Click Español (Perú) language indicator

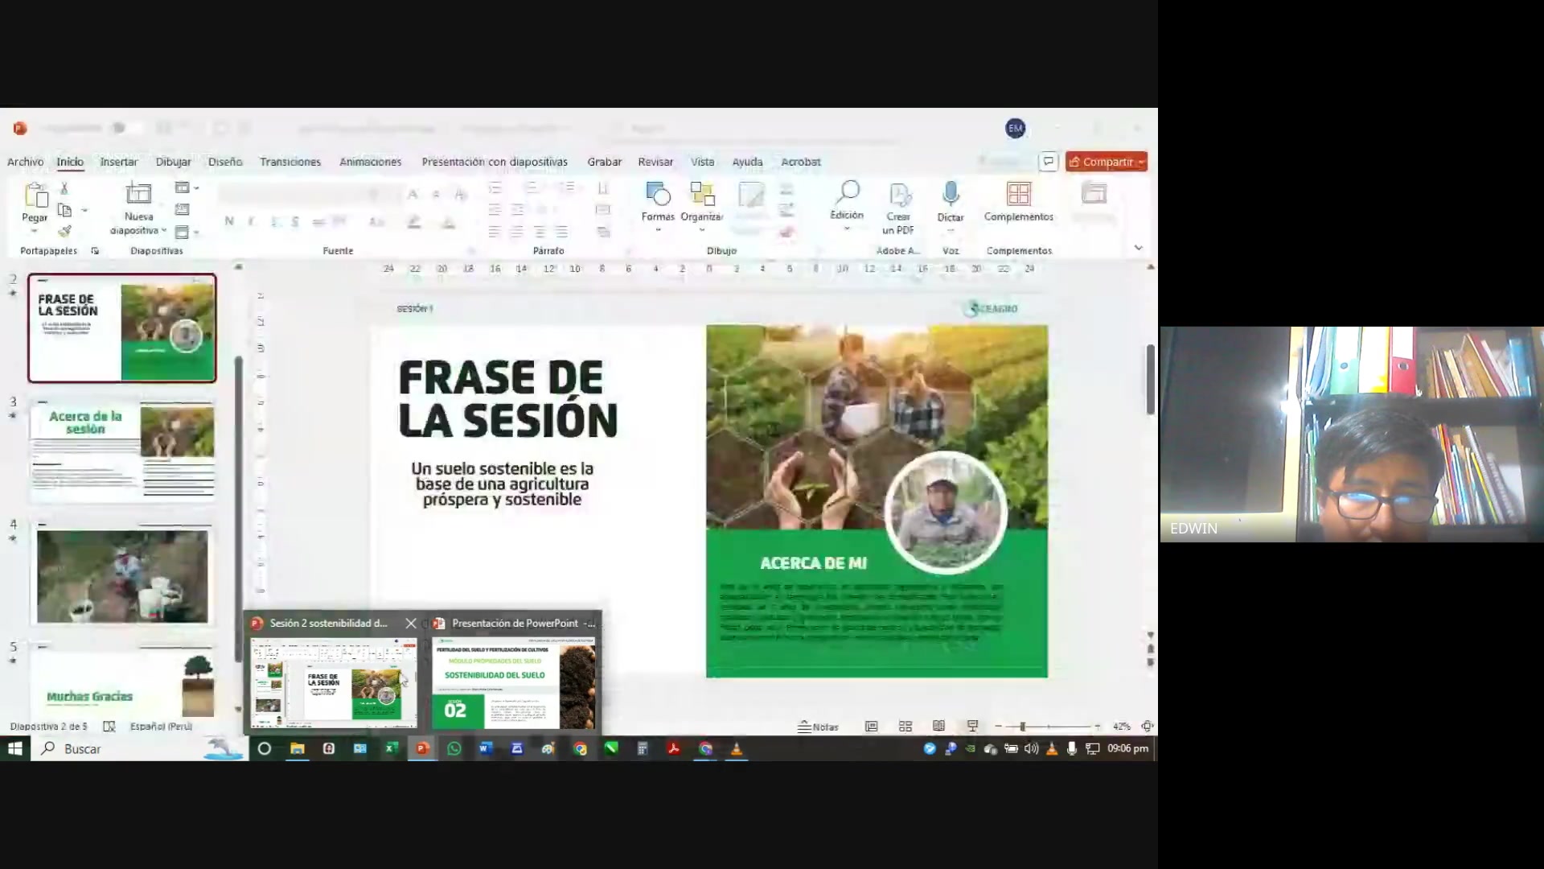pos(161,727)
